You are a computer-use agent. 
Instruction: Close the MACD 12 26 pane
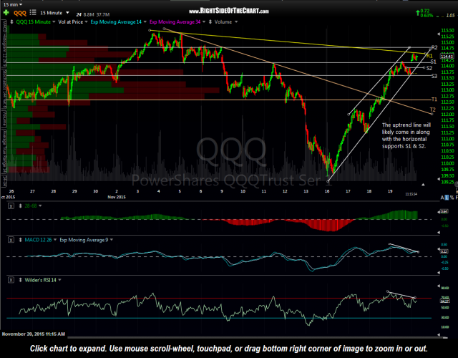coord(11,240)
